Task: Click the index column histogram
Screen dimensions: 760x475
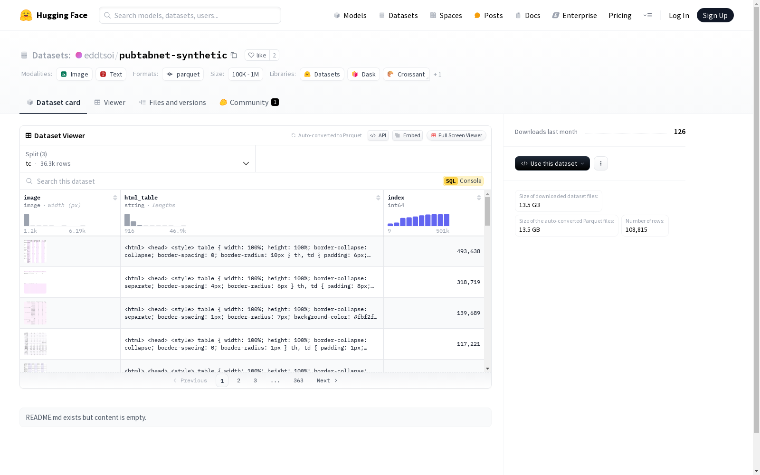Action: [x=418, y=220]
